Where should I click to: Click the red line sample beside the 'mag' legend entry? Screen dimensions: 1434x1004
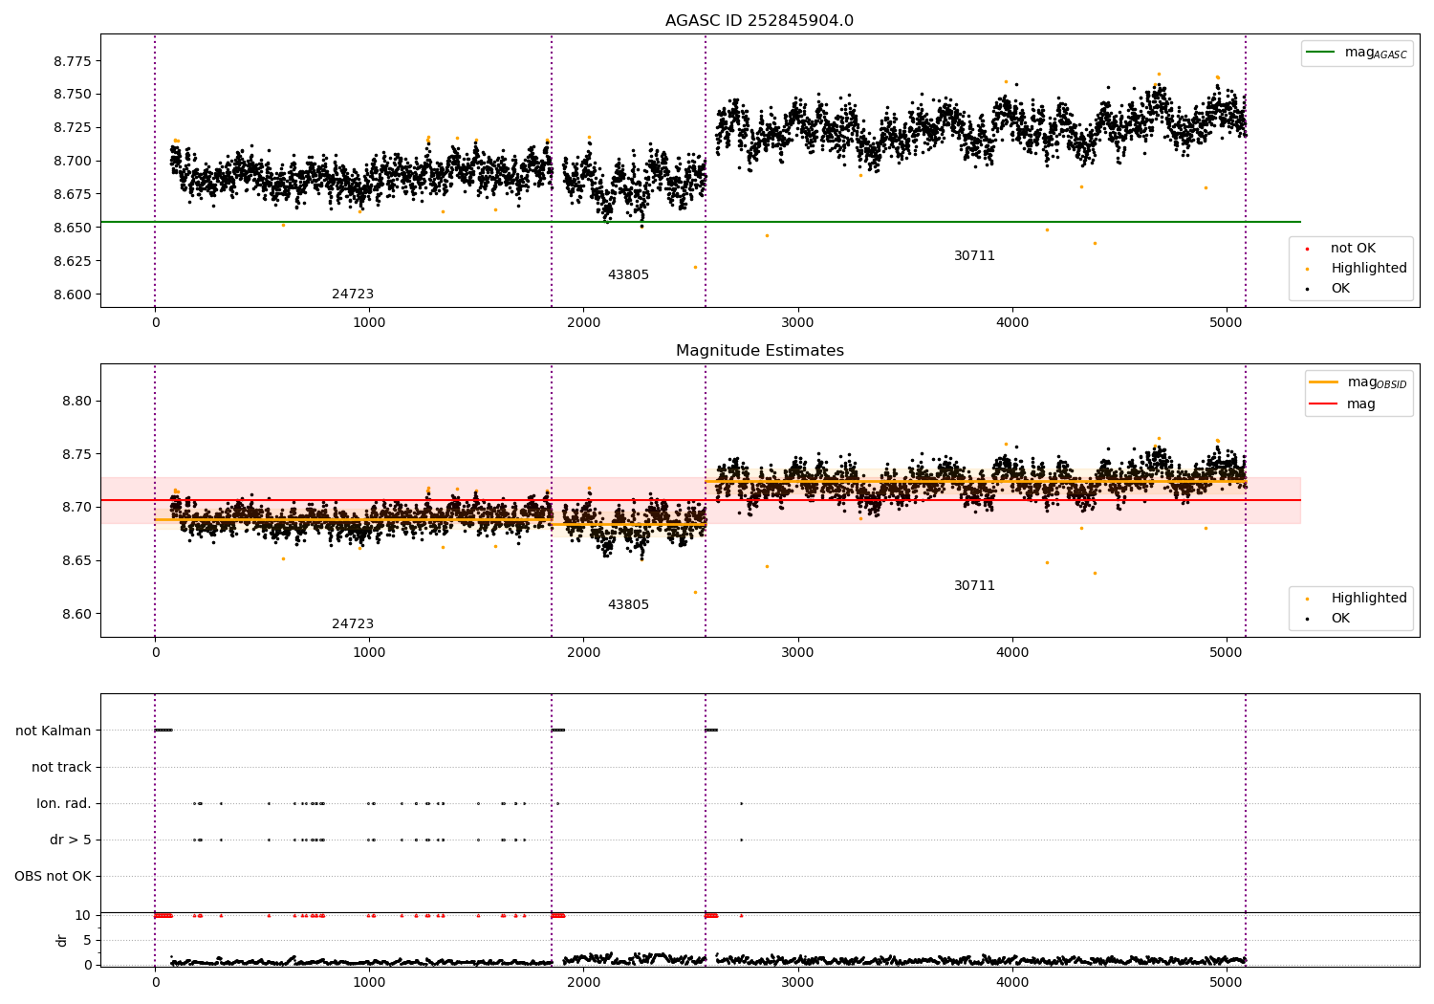click(x=1323, y=404)
